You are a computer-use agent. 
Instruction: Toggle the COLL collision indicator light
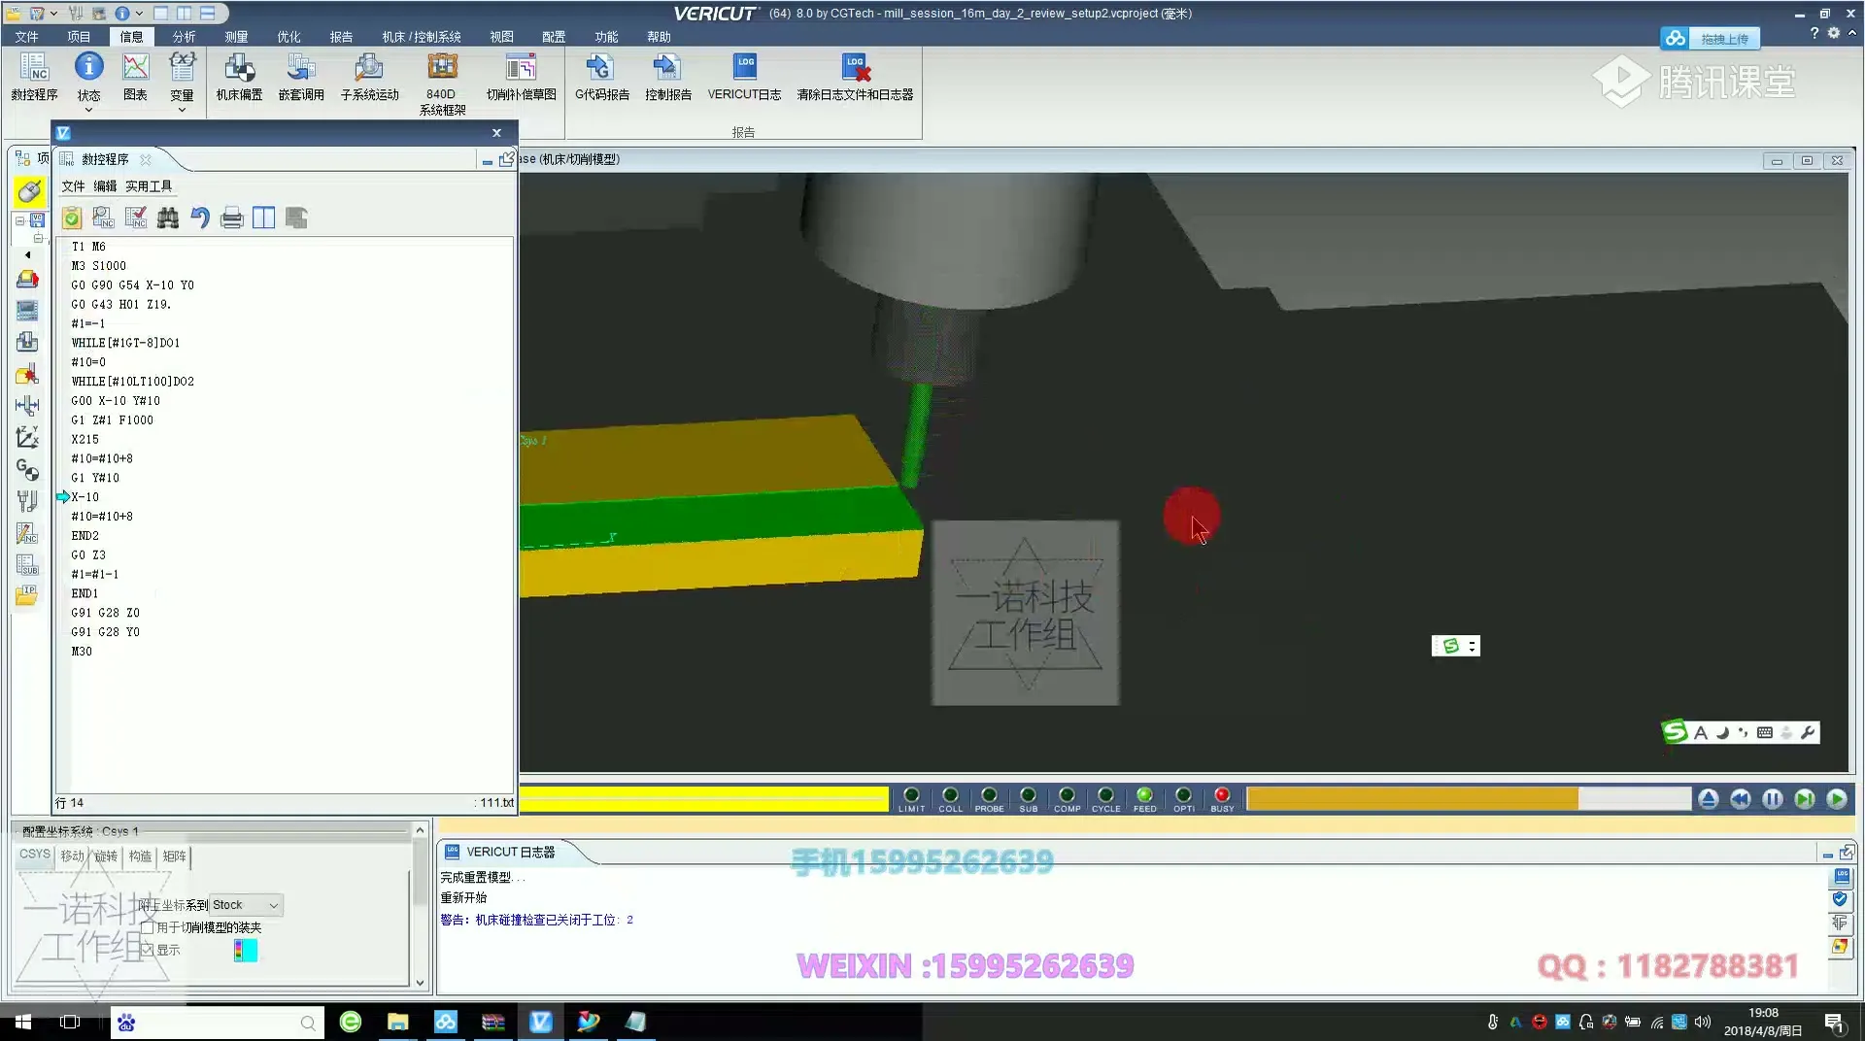(x=950, y=795)
